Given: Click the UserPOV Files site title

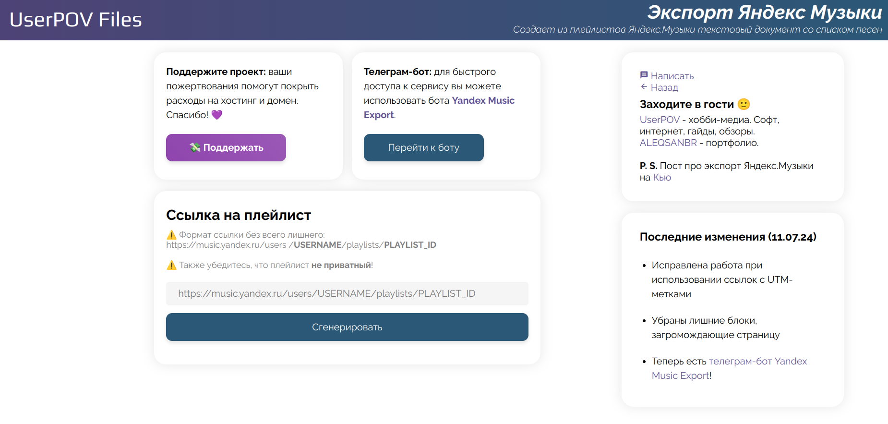Looking at the screenshot, I should [x=76, y=20].
